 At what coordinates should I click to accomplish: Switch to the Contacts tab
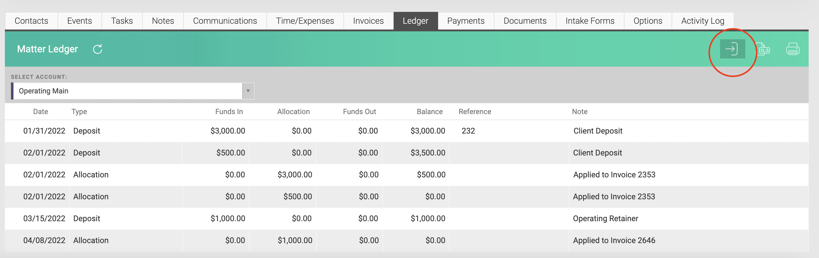[x=31, y=21]
